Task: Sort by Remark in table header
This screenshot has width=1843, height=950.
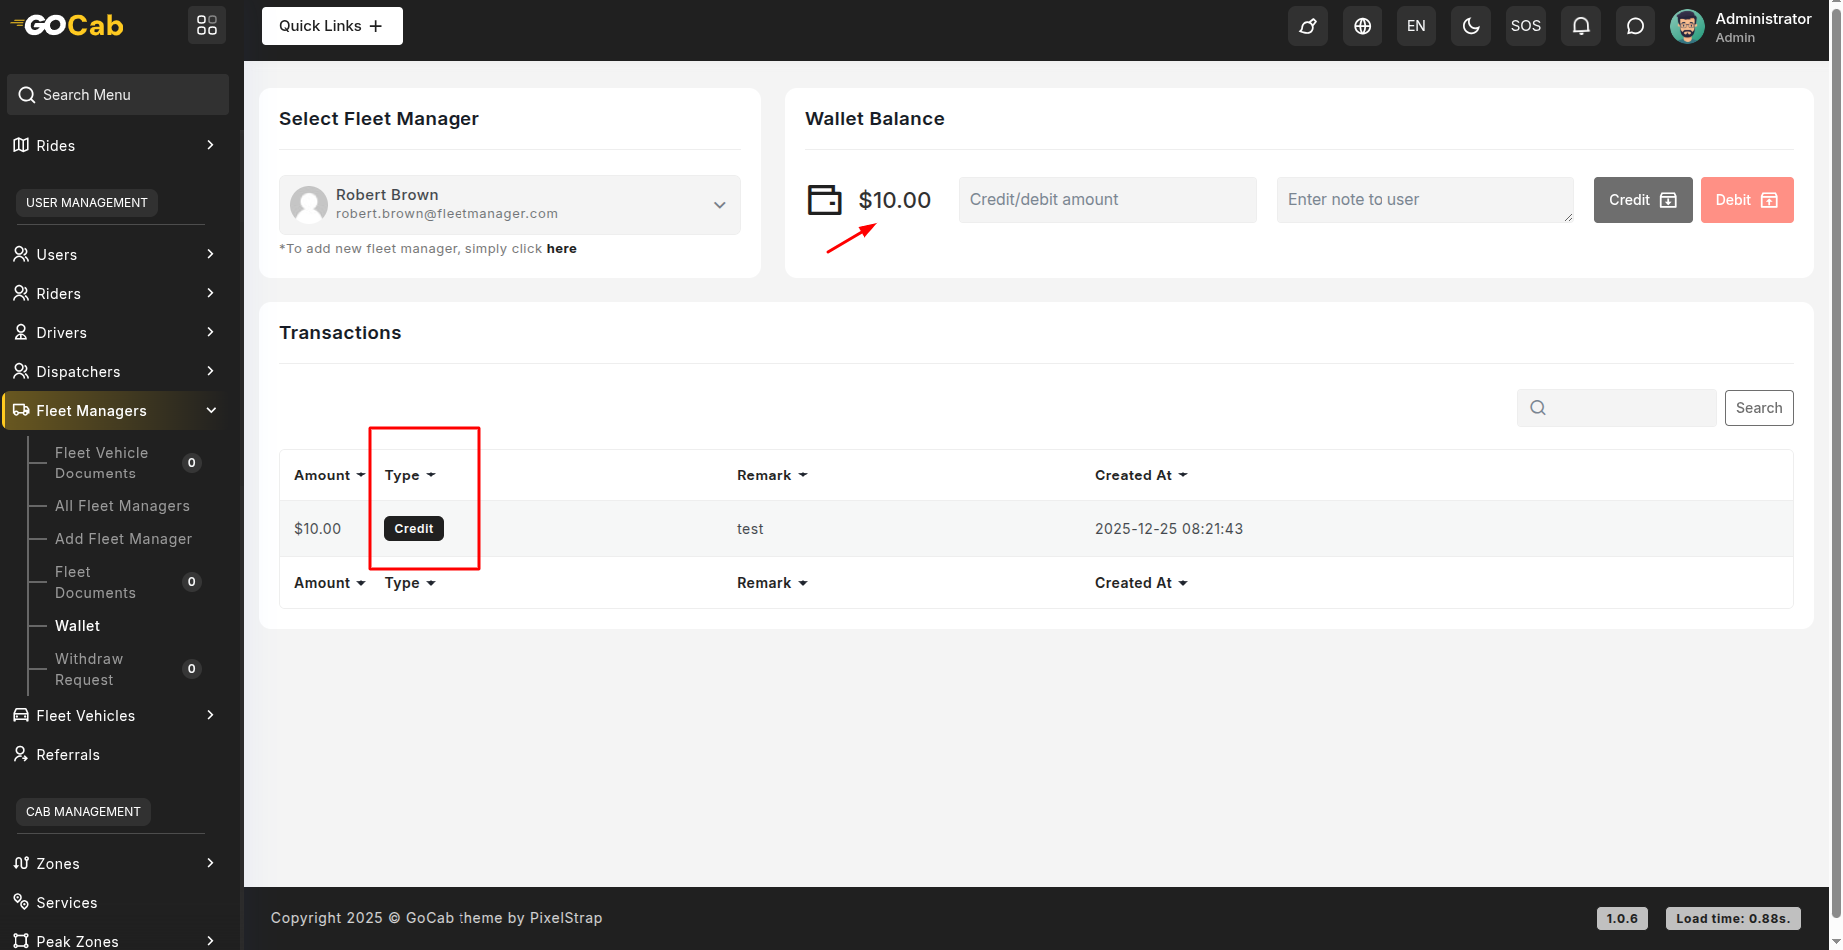Action: pyautogui.click(x=772, y=475)
